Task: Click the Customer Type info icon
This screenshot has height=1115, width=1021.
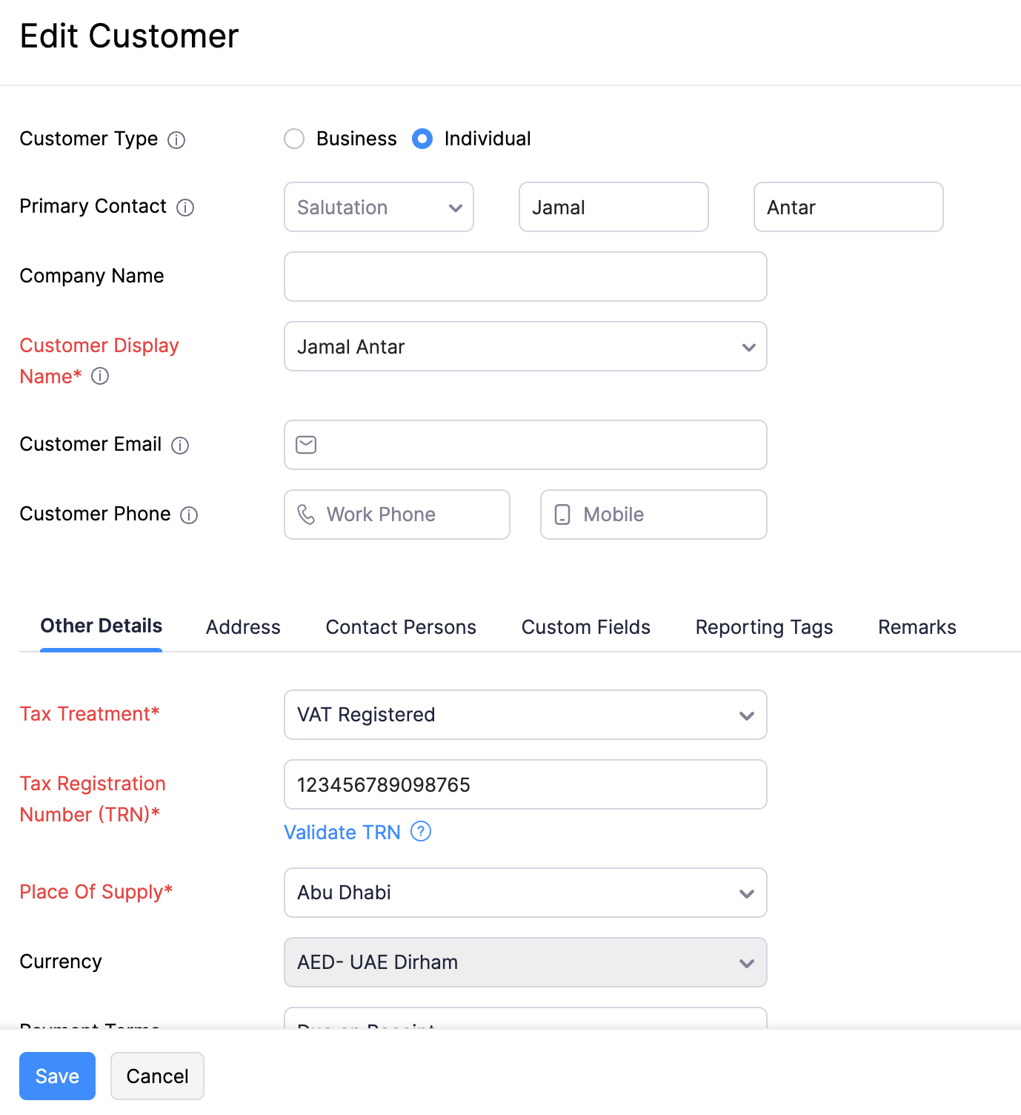Action: coord(176,139)
